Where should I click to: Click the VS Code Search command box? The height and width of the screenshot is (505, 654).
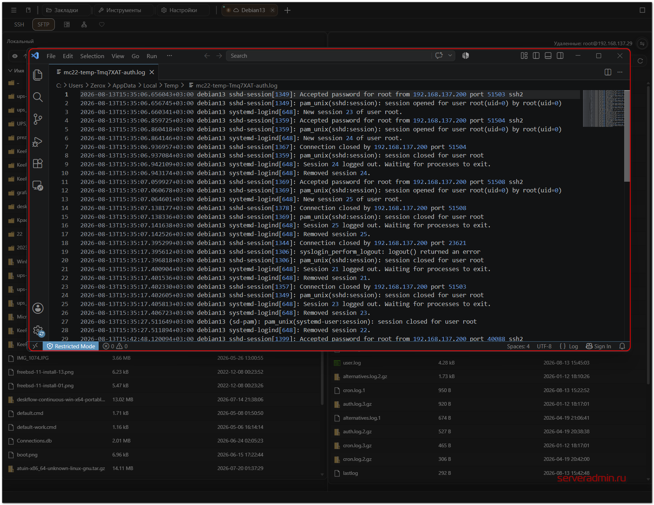pos(329,56)
